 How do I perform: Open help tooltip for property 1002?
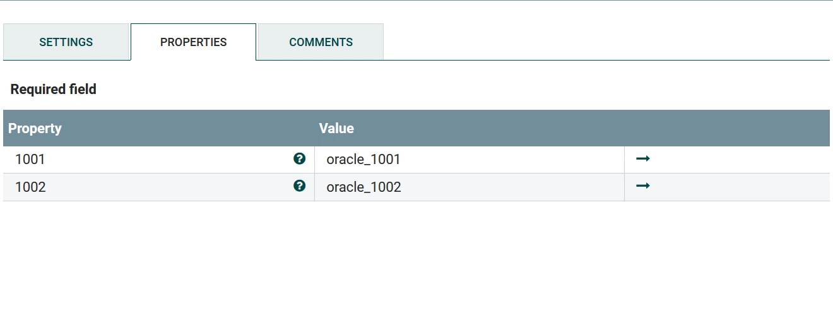click(x=300, y=186)
